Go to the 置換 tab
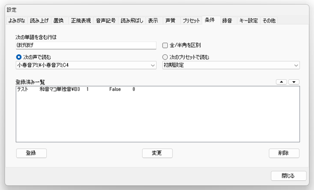The width and height of the screenshot is (314, 190). (x=59, y=21)
